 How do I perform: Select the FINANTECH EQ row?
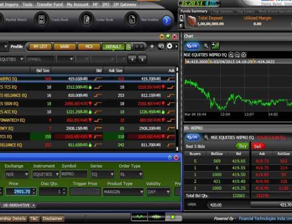(87, 120)
